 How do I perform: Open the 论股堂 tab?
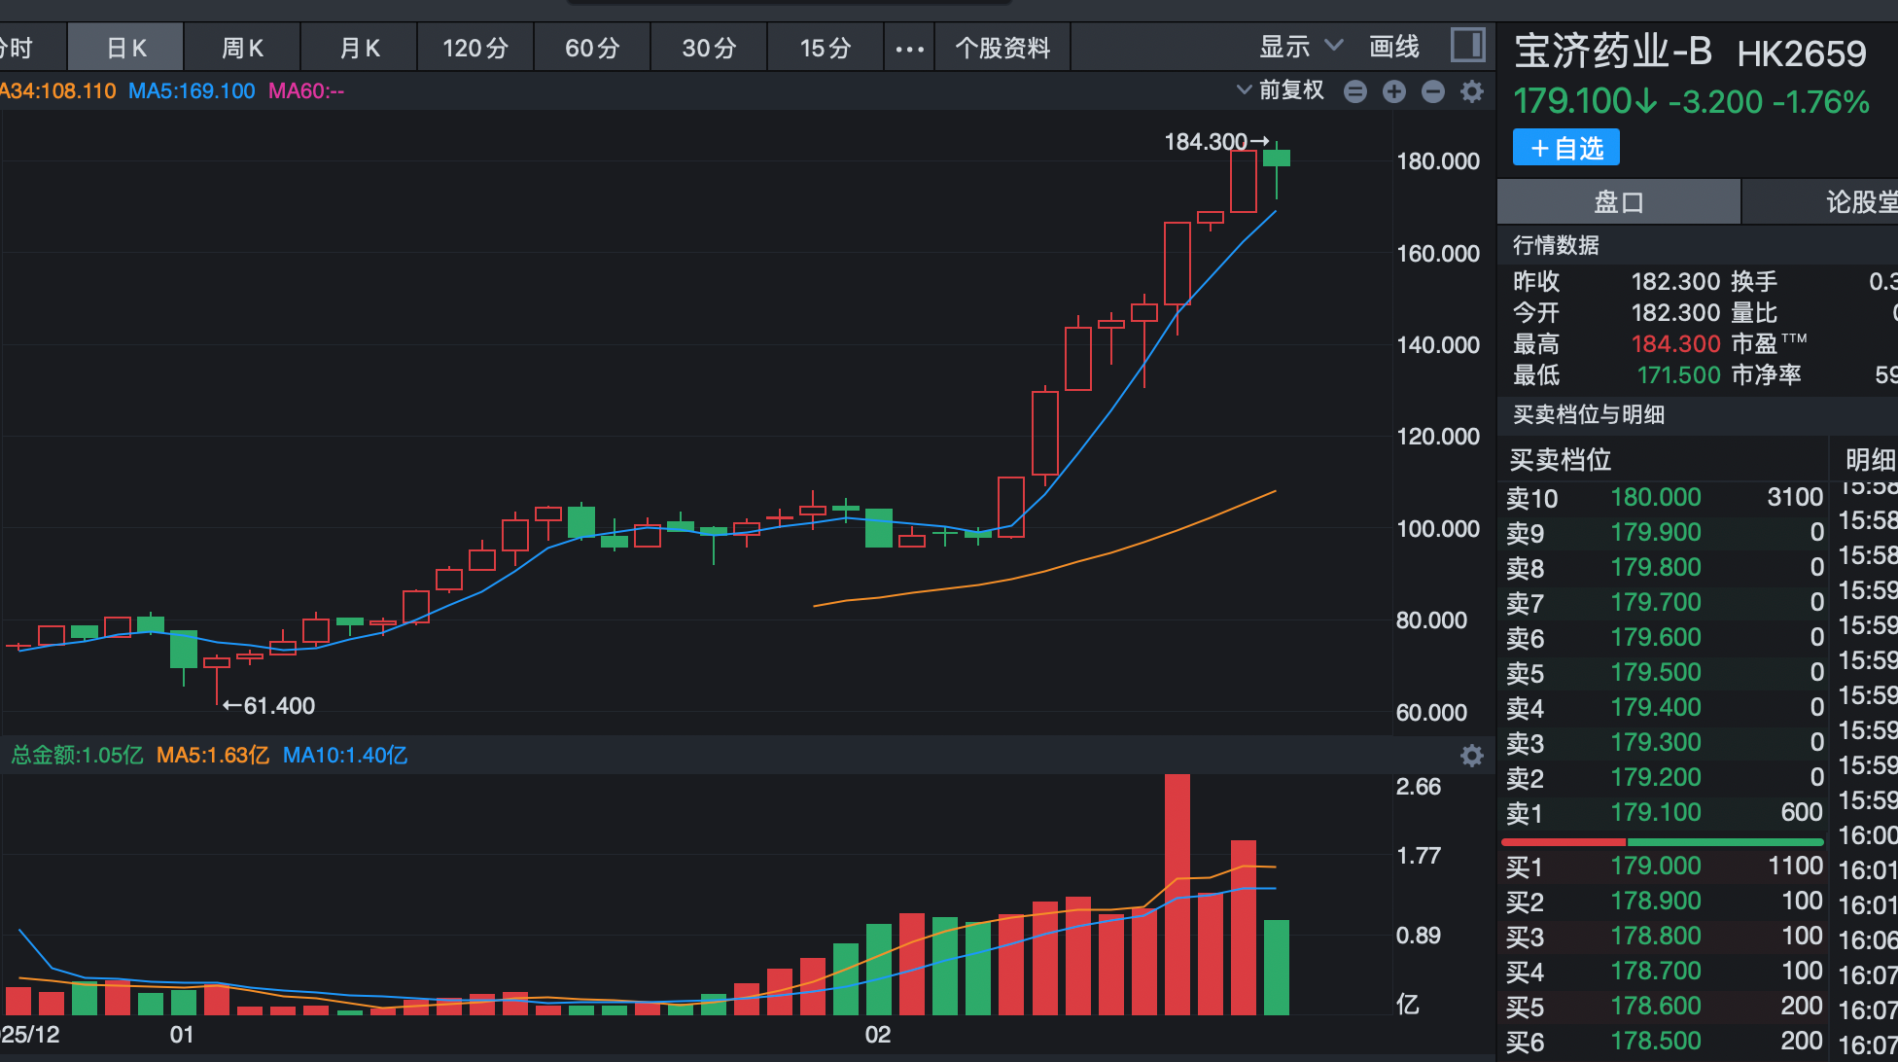coord(1857,202)
